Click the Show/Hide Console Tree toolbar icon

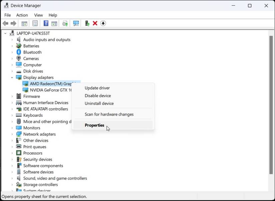[x=24, y=23]
